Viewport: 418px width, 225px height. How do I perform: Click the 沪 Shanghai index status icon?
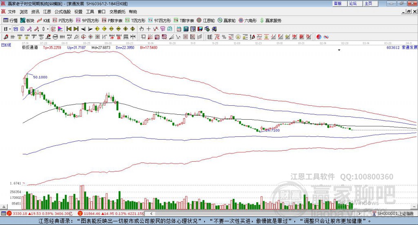click(9, 214)
